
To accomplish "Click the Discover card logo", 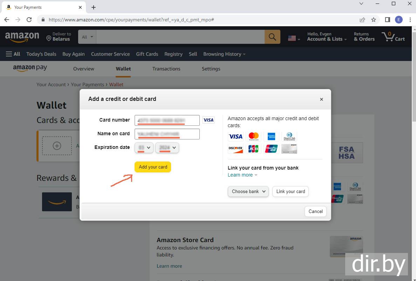I will point(236,149).
